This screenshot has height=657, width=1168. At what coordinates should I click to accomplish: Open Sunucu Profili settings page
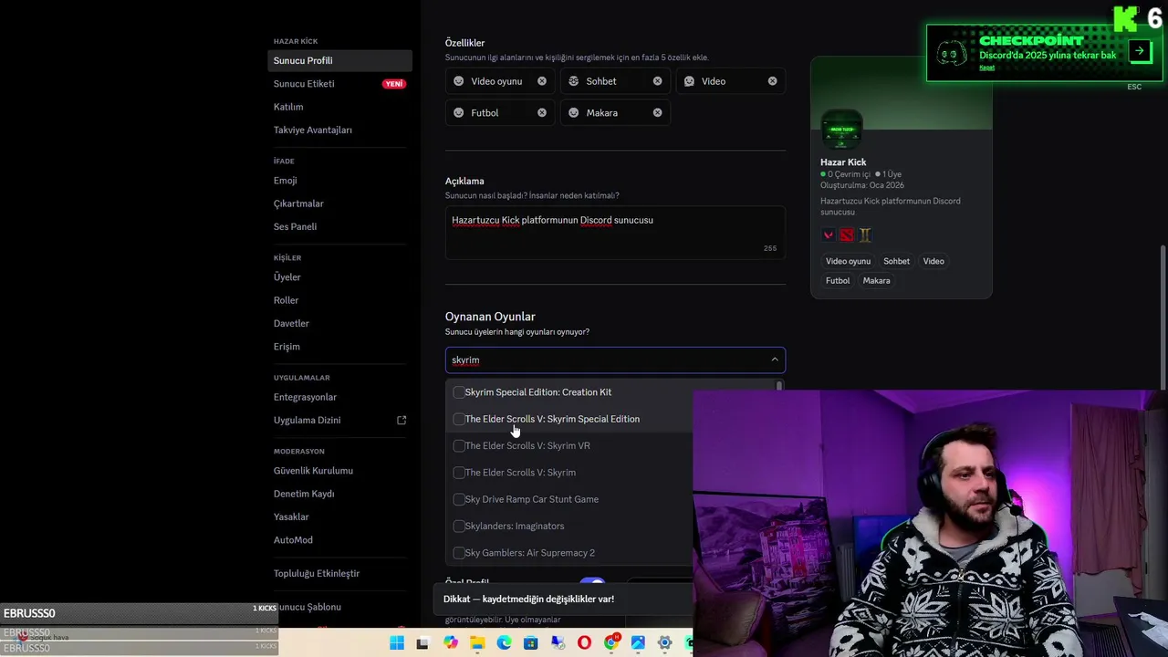coord(340,60)
